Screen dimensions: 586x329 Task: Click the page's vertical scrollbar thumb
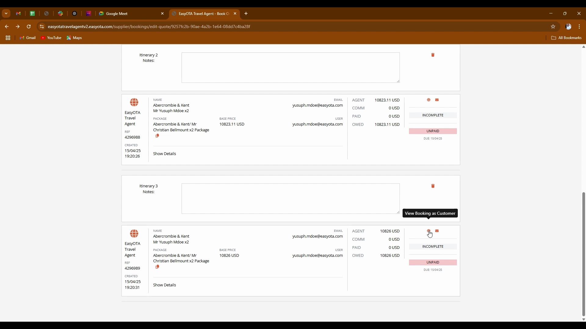pos(584,254)
